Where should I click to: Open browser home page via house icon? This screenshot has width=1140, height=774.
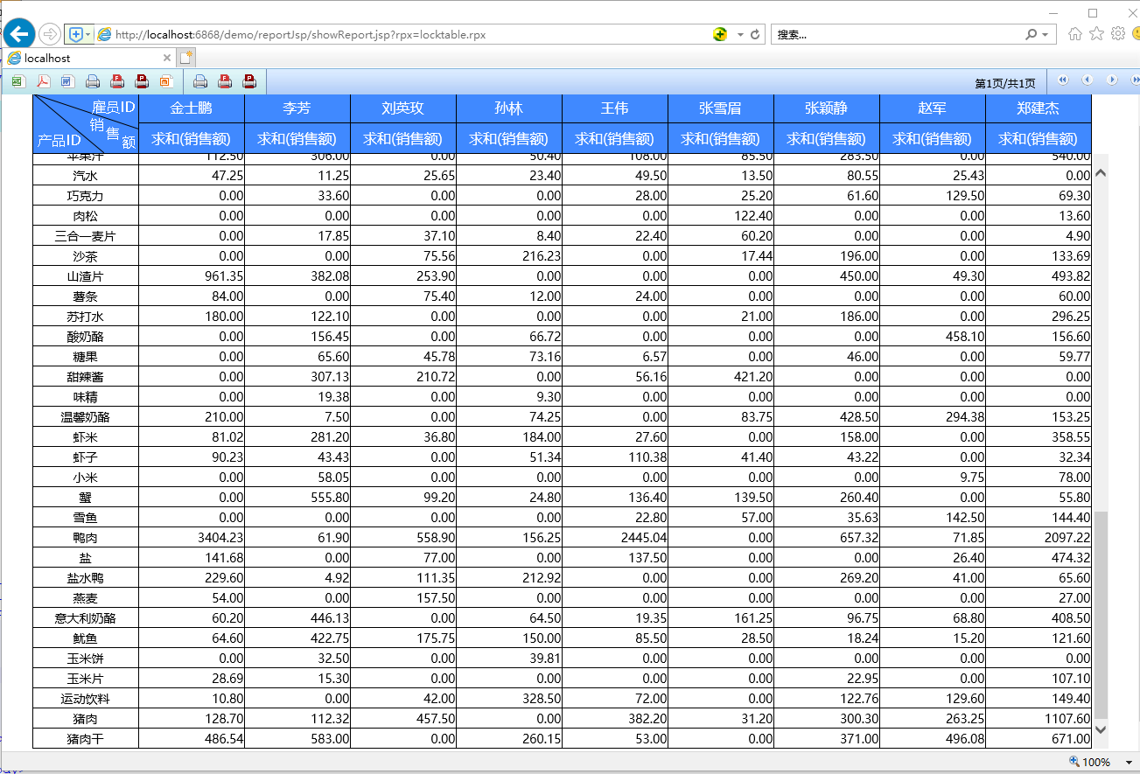pyautogui.click(x=1075, y=34)
